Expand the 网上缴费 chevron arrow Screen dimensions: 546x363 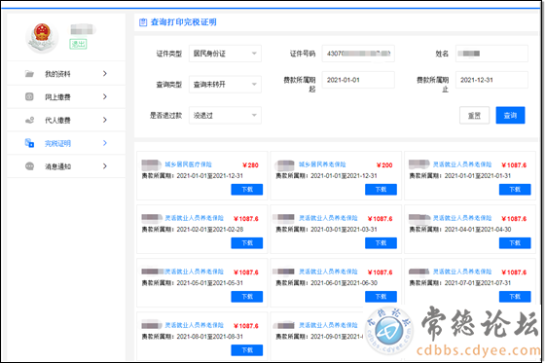105,96
